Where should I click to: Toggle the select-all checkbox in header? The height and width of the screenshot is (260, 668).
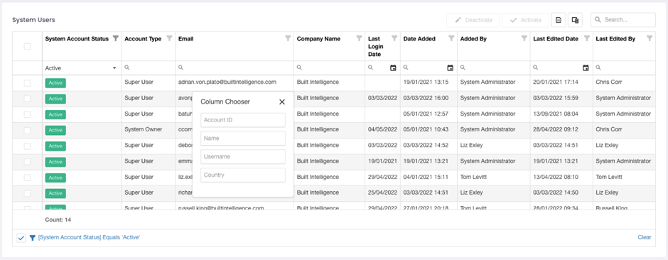pos(27,46)
